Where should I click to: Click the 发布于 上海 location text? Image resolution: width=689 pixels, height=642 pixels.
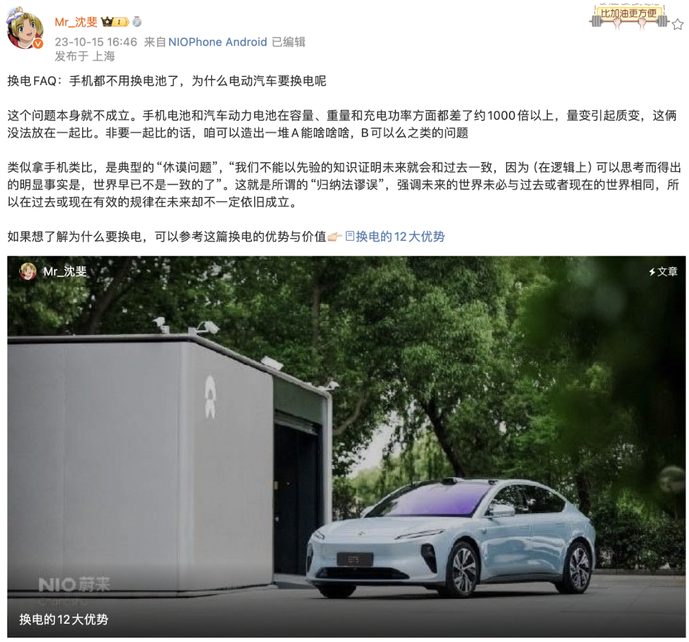pos(85,56)
